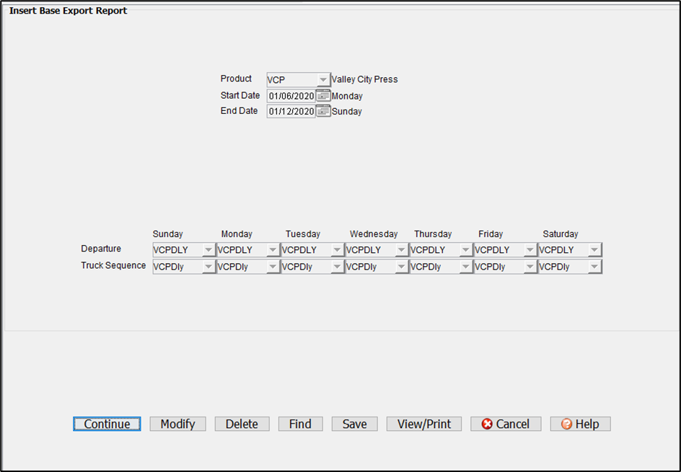This screenshot has width=681, height=472.
Task: Open the Friday Truck Sequence dropdown
Action: coord(530,267)
